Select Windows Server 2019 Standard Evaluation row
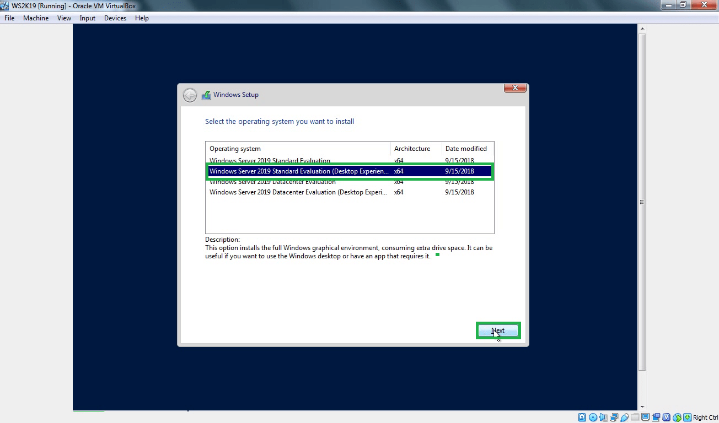The width and height of the screenshot is (719, 423). [x=350, y=161]
